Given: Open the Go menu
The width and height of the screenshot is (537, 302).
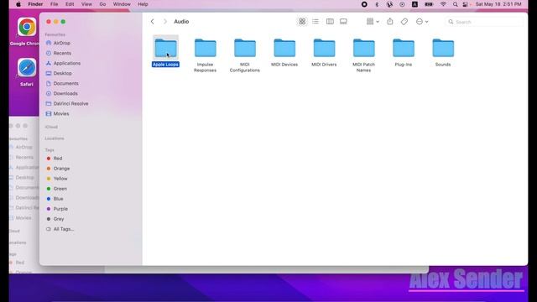Looking at the screenshot, I should (102, 4).
